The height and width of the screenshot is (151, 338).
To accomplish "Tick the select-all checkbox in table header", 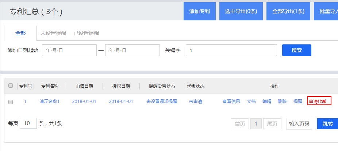I will point(11,86).
